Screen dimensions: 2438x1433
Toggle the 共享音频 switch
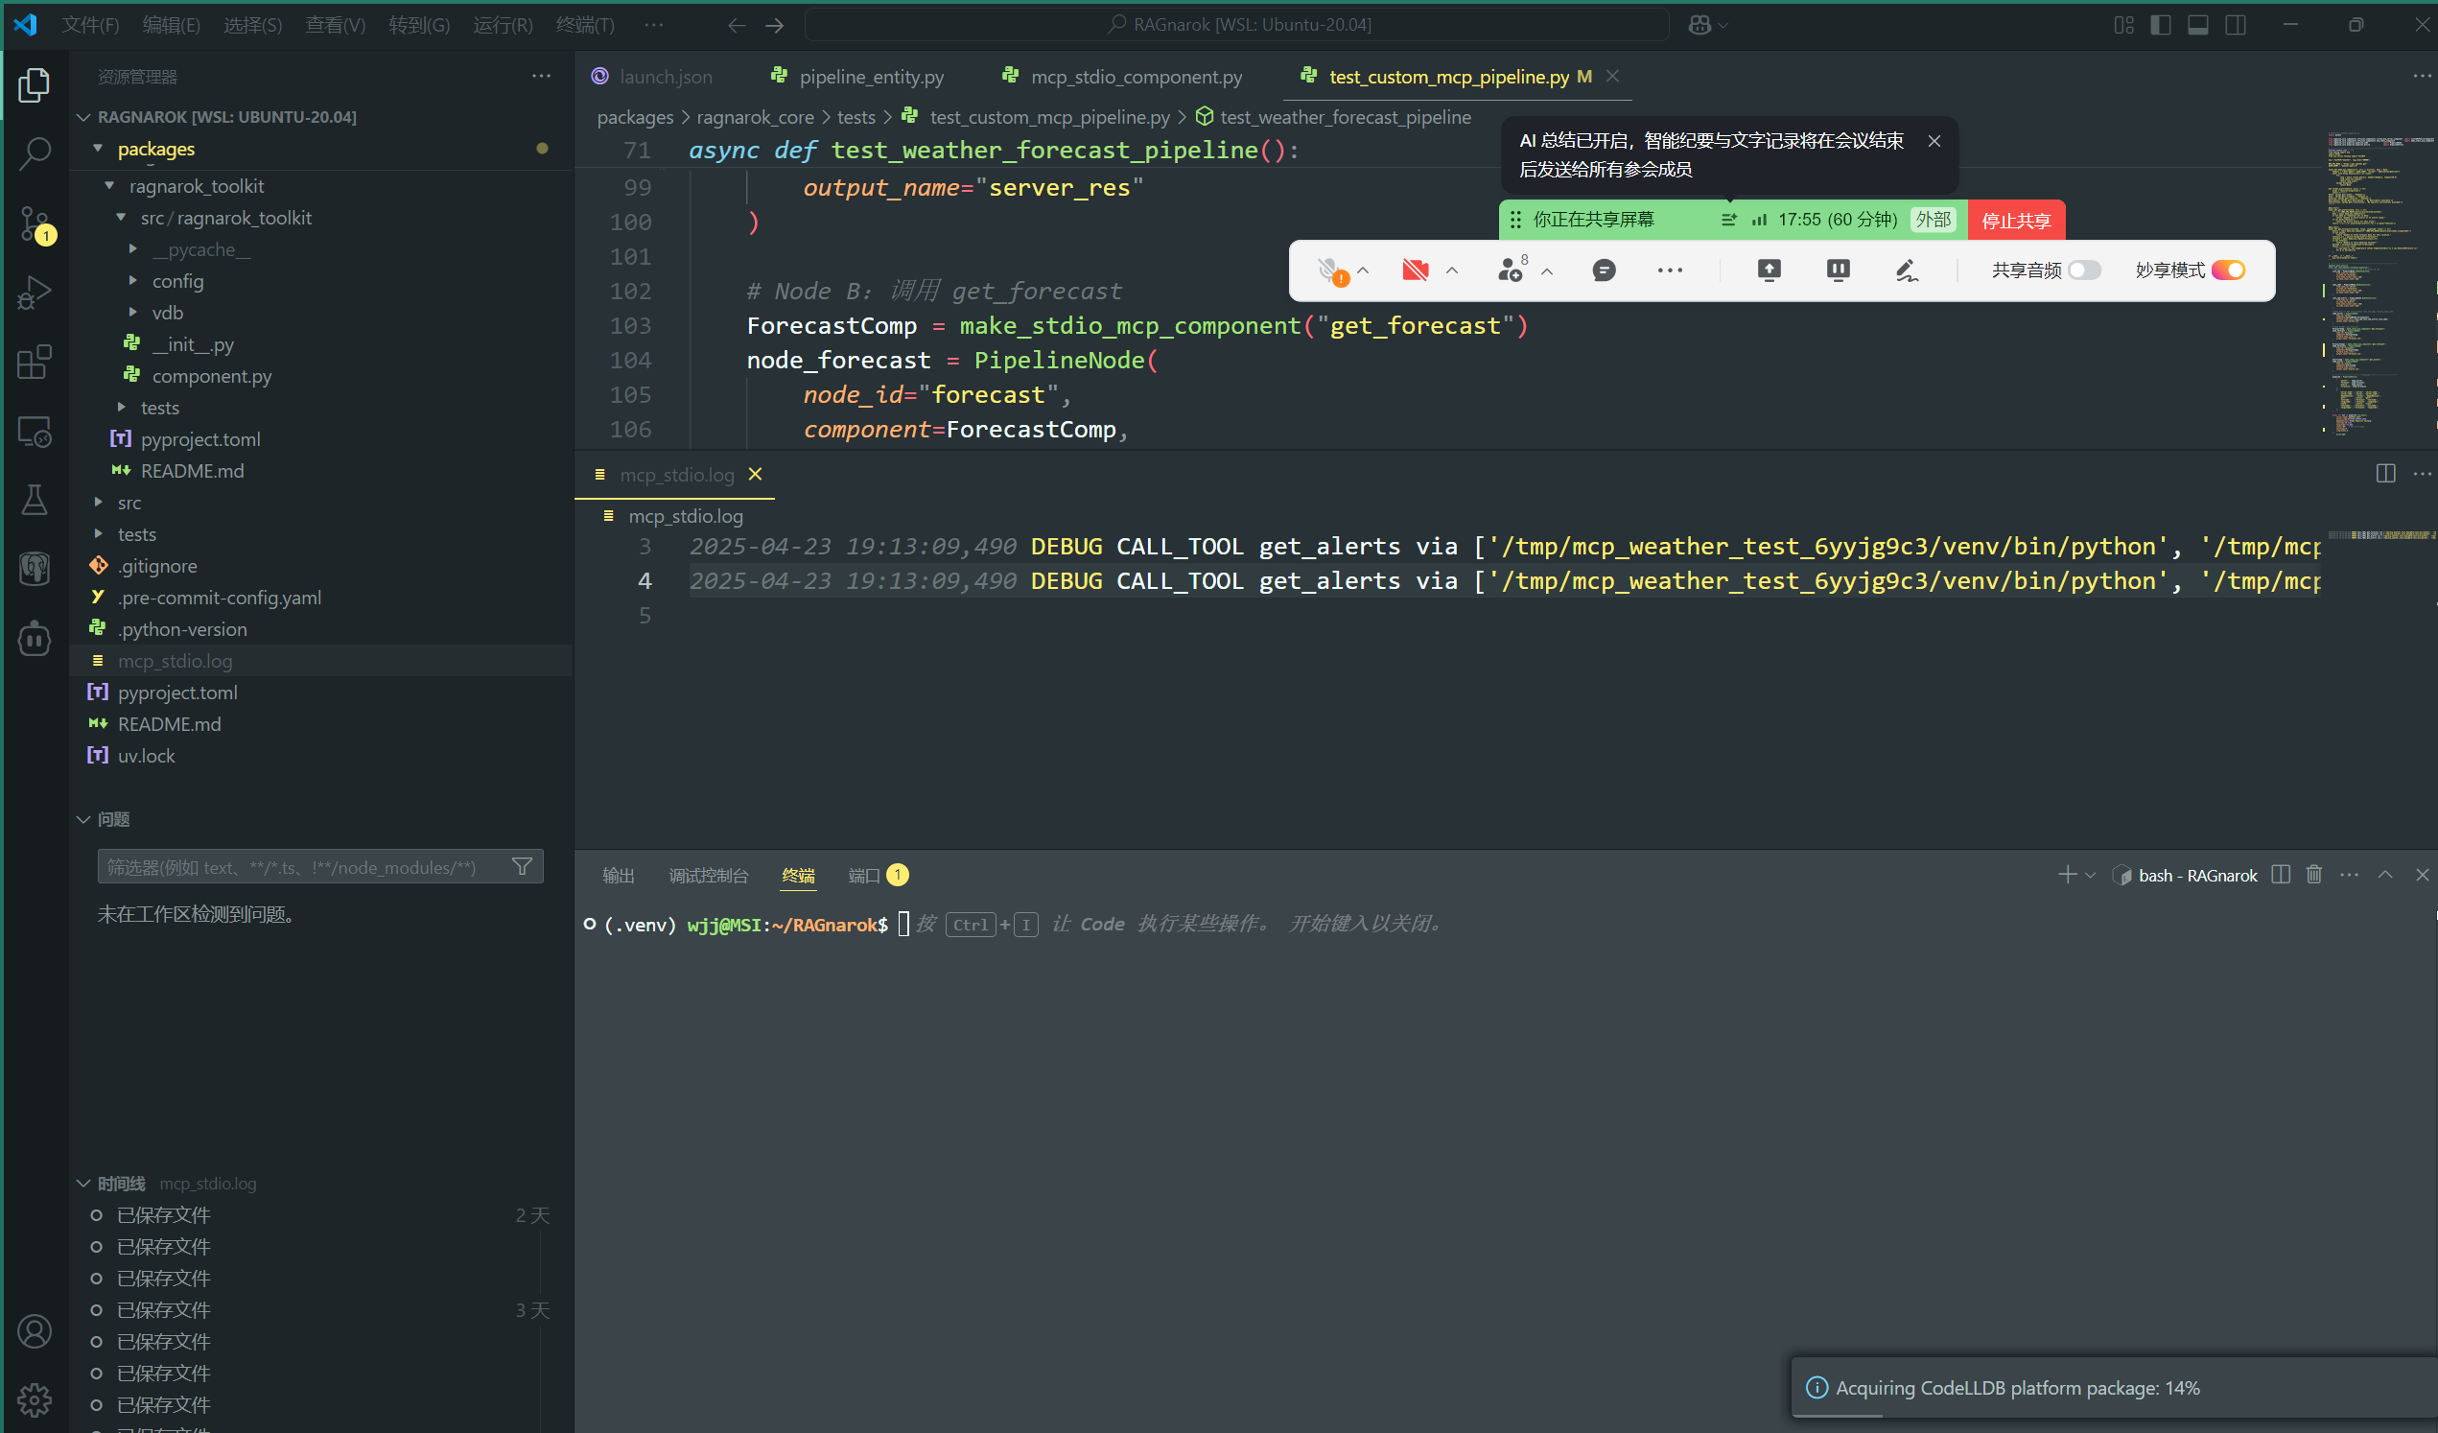[x=2084, y=270]
